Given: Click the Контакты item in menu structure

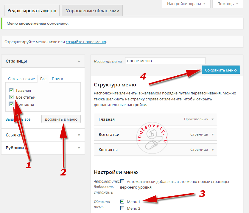Looking at the screenshot, I should [155, 150].
